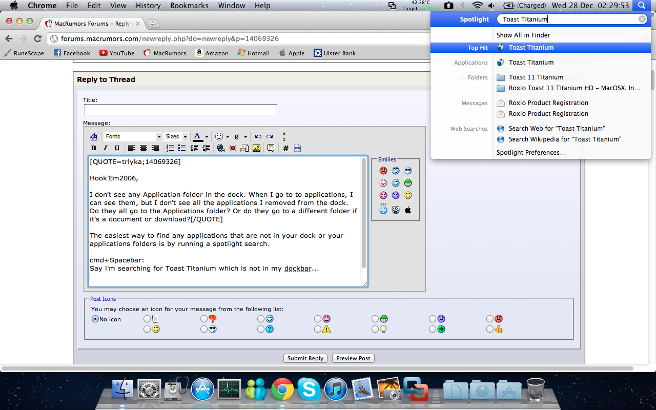
Task: Insert ordered list in message
Action: coord(170,148)
